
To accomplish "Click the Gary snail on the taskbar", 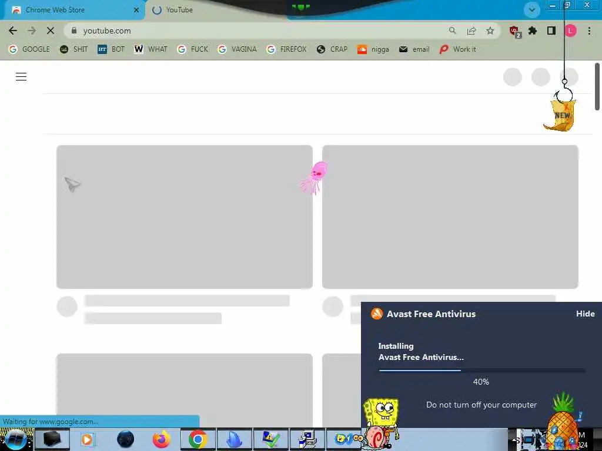I will click(x=376, y=437).
